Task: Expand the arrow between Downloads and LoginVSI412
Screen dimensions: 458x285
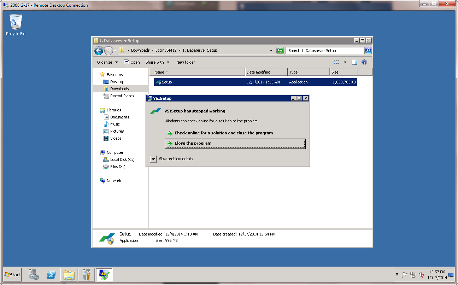Action: (153, 50)
